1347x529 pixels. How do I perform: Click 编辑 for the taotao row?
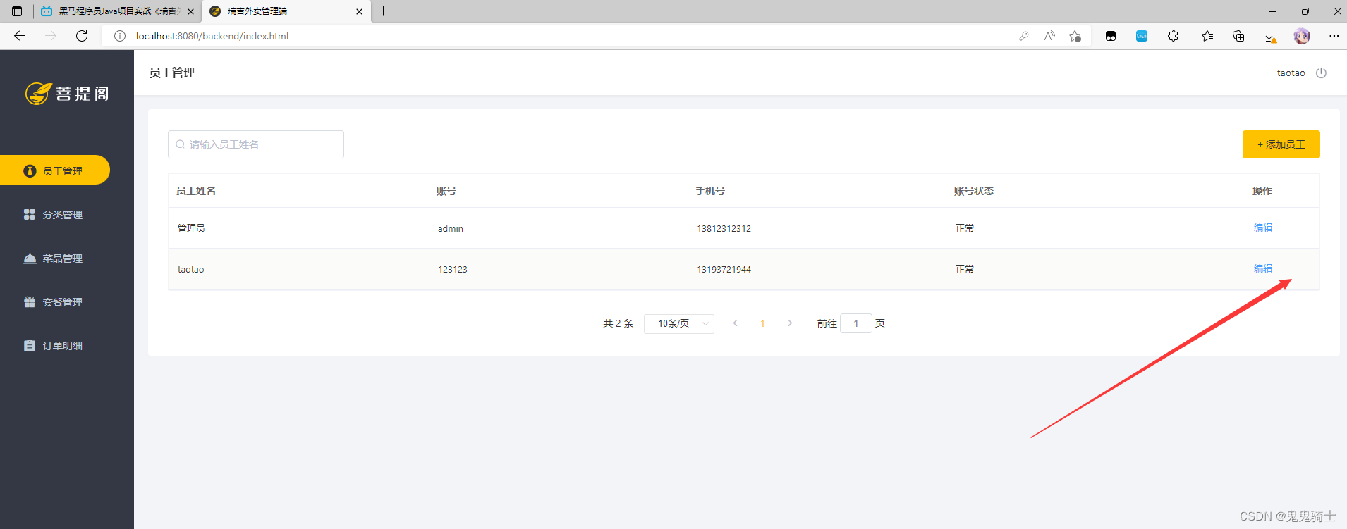point(1263,268)
